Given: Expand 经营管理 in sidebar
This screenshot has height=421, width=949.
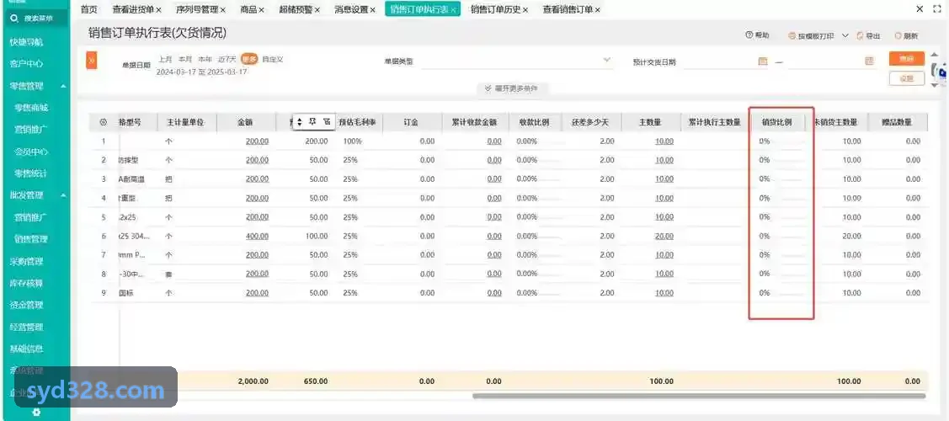Looking at the screenshot, I should [27, 328].
